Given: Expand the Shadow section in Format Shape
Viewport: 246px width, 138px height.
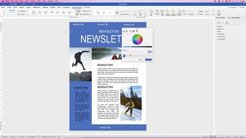Looking at the screenshot, I should click(x=219, y=26).
